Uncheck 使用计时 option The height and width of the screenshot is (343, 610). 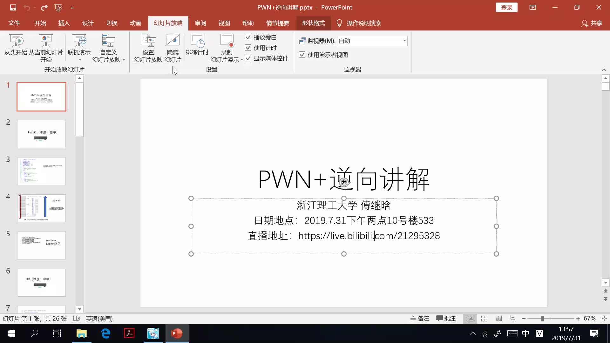coord(248,48)
